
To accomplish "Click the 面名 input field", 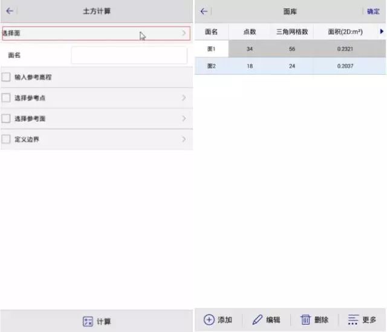I will pyautogui.click(x=129, y=55).
